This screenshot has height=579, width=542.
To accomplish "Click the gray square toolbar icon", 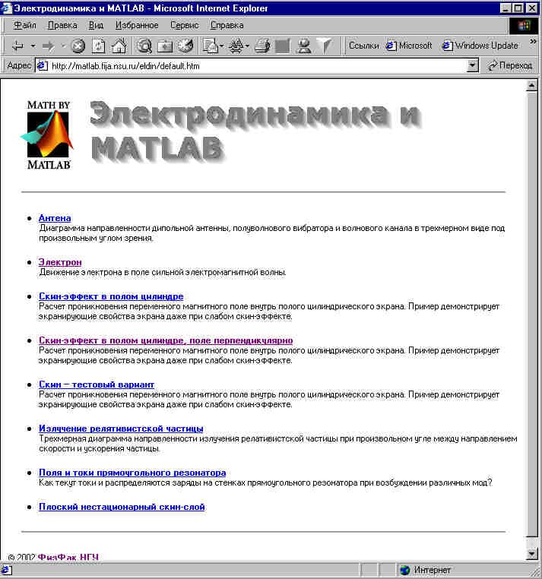I will (283, 46).
